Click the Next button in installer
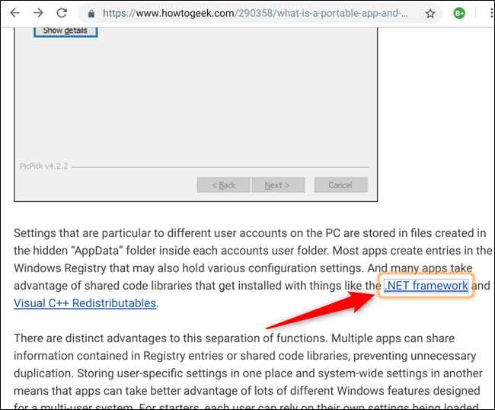The height and width of the screenshot is (410, 495). pos(278,184)
